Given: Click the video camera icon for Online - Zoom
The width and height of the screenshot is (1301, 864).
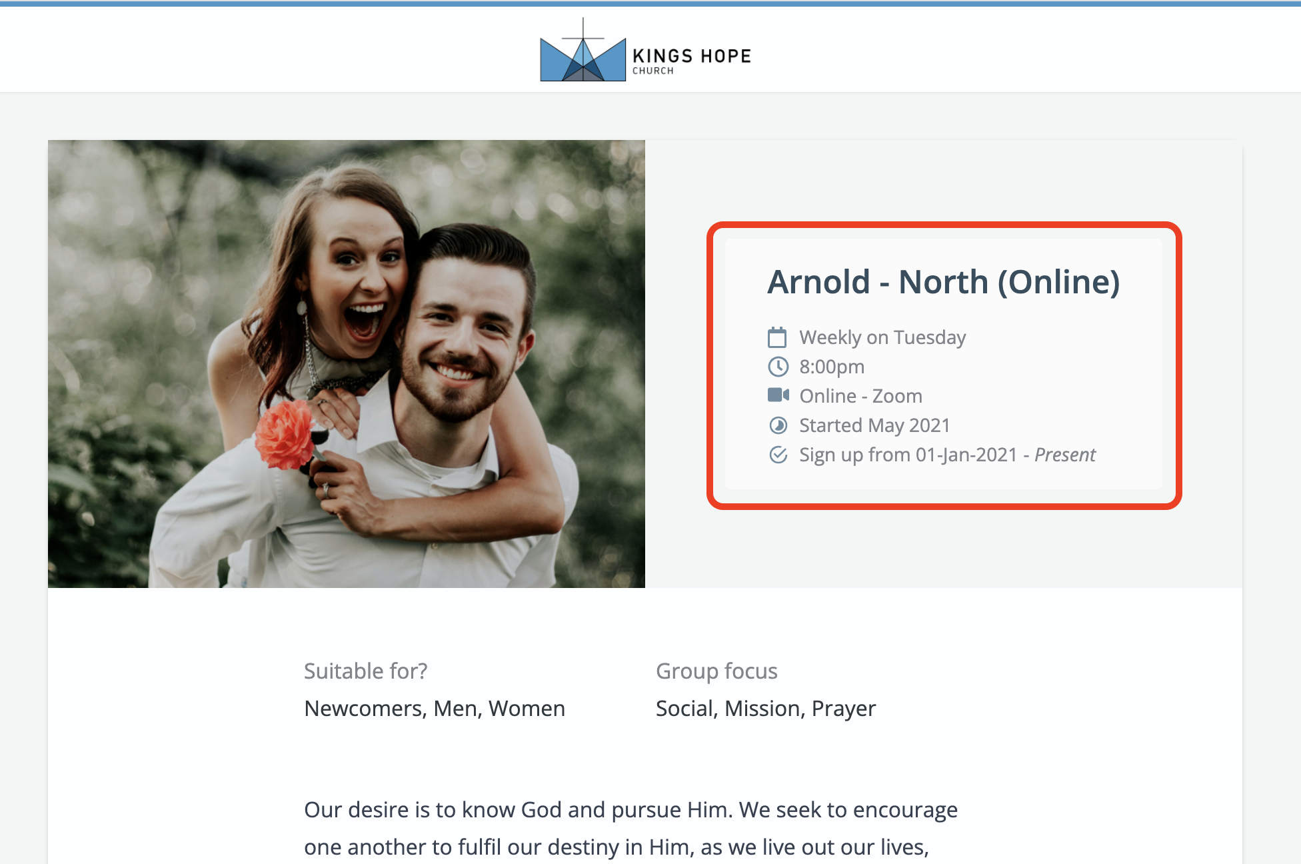Looking at the screenshot, I should click(778, 395).
